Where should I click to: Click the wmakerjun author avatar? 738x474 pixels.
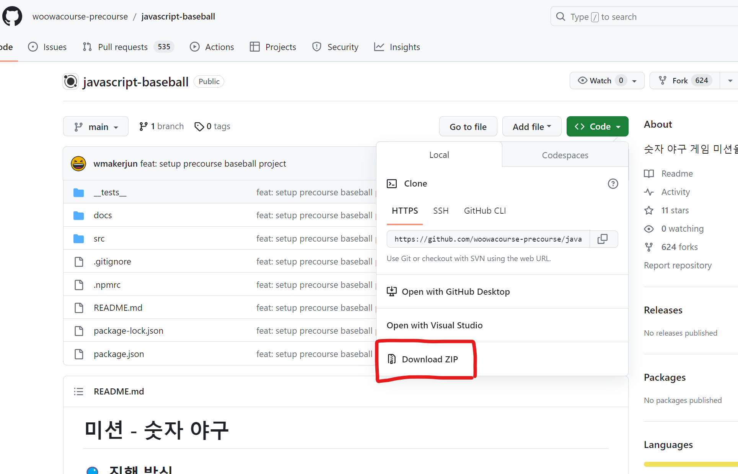(78, 164)
